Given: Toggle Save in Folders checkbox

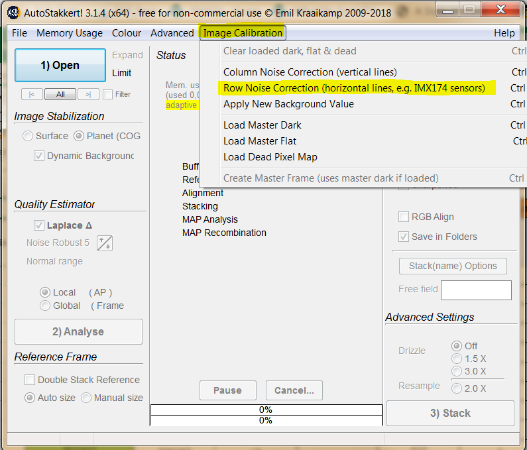Looking at the screenshot, I should (403, 237).
